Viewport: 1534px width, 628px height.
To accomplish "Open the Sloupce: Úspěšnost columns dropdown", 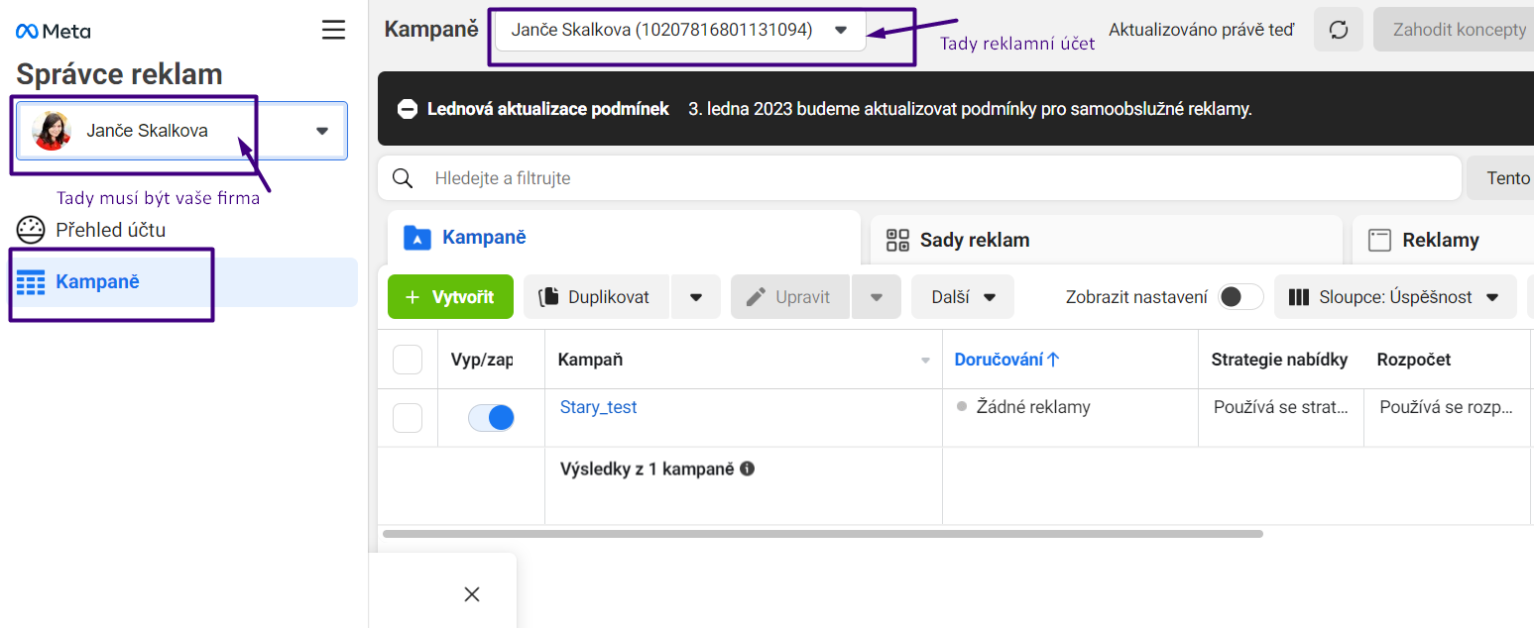I will pos(1395,297).
